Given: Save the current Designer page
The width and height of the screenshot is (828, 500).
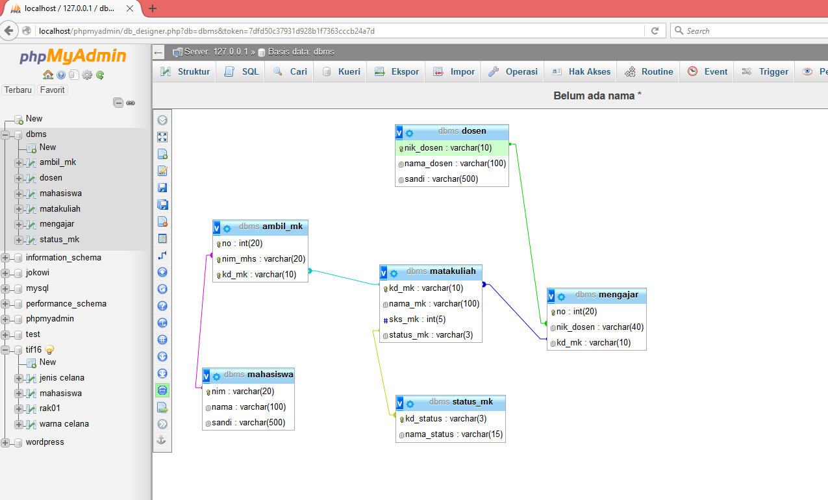Looking at the screenshot, I should (162, 187).
